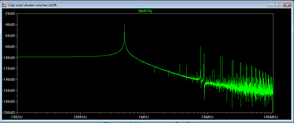The width and height of the screenshot is (294, 123).
Task: Click the V(n015) trace label
Action: click(145, 11)
